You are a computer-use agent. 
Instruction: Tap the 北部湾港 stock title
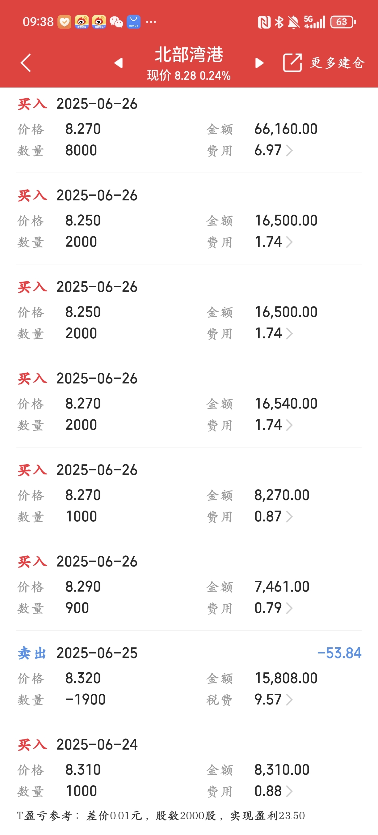coord(189,54)
